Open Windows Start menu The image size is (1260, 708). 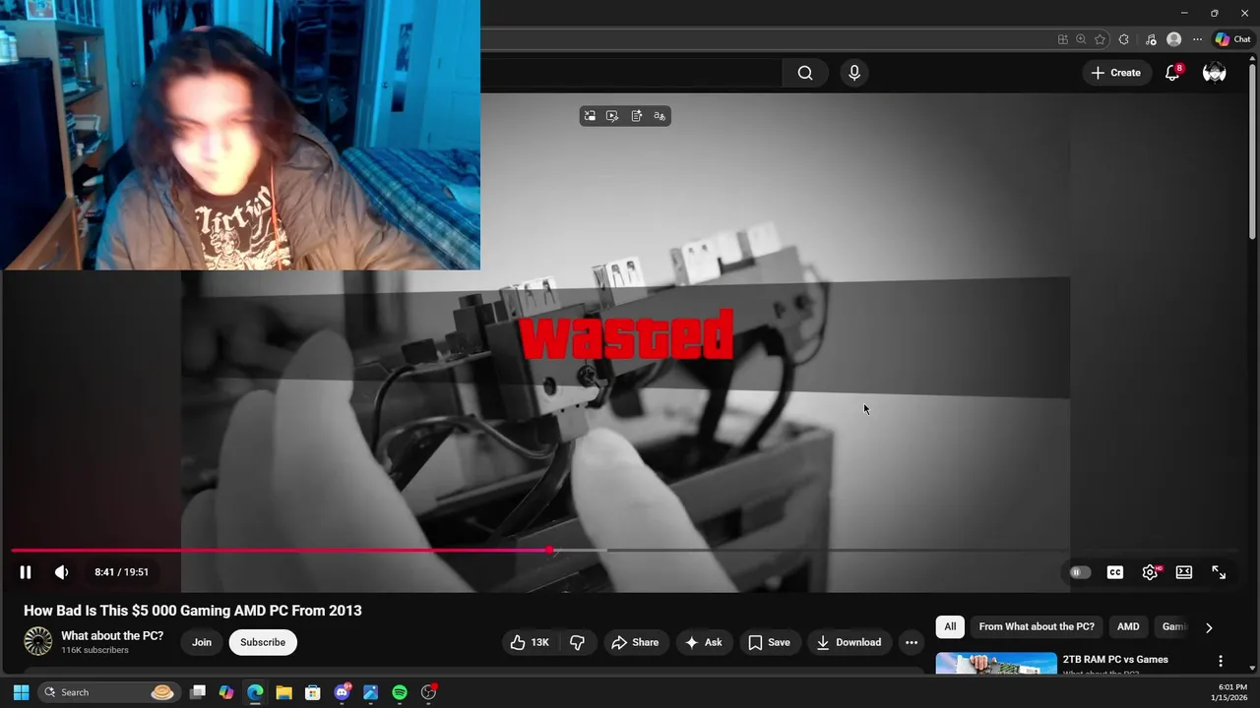[21, 692]
